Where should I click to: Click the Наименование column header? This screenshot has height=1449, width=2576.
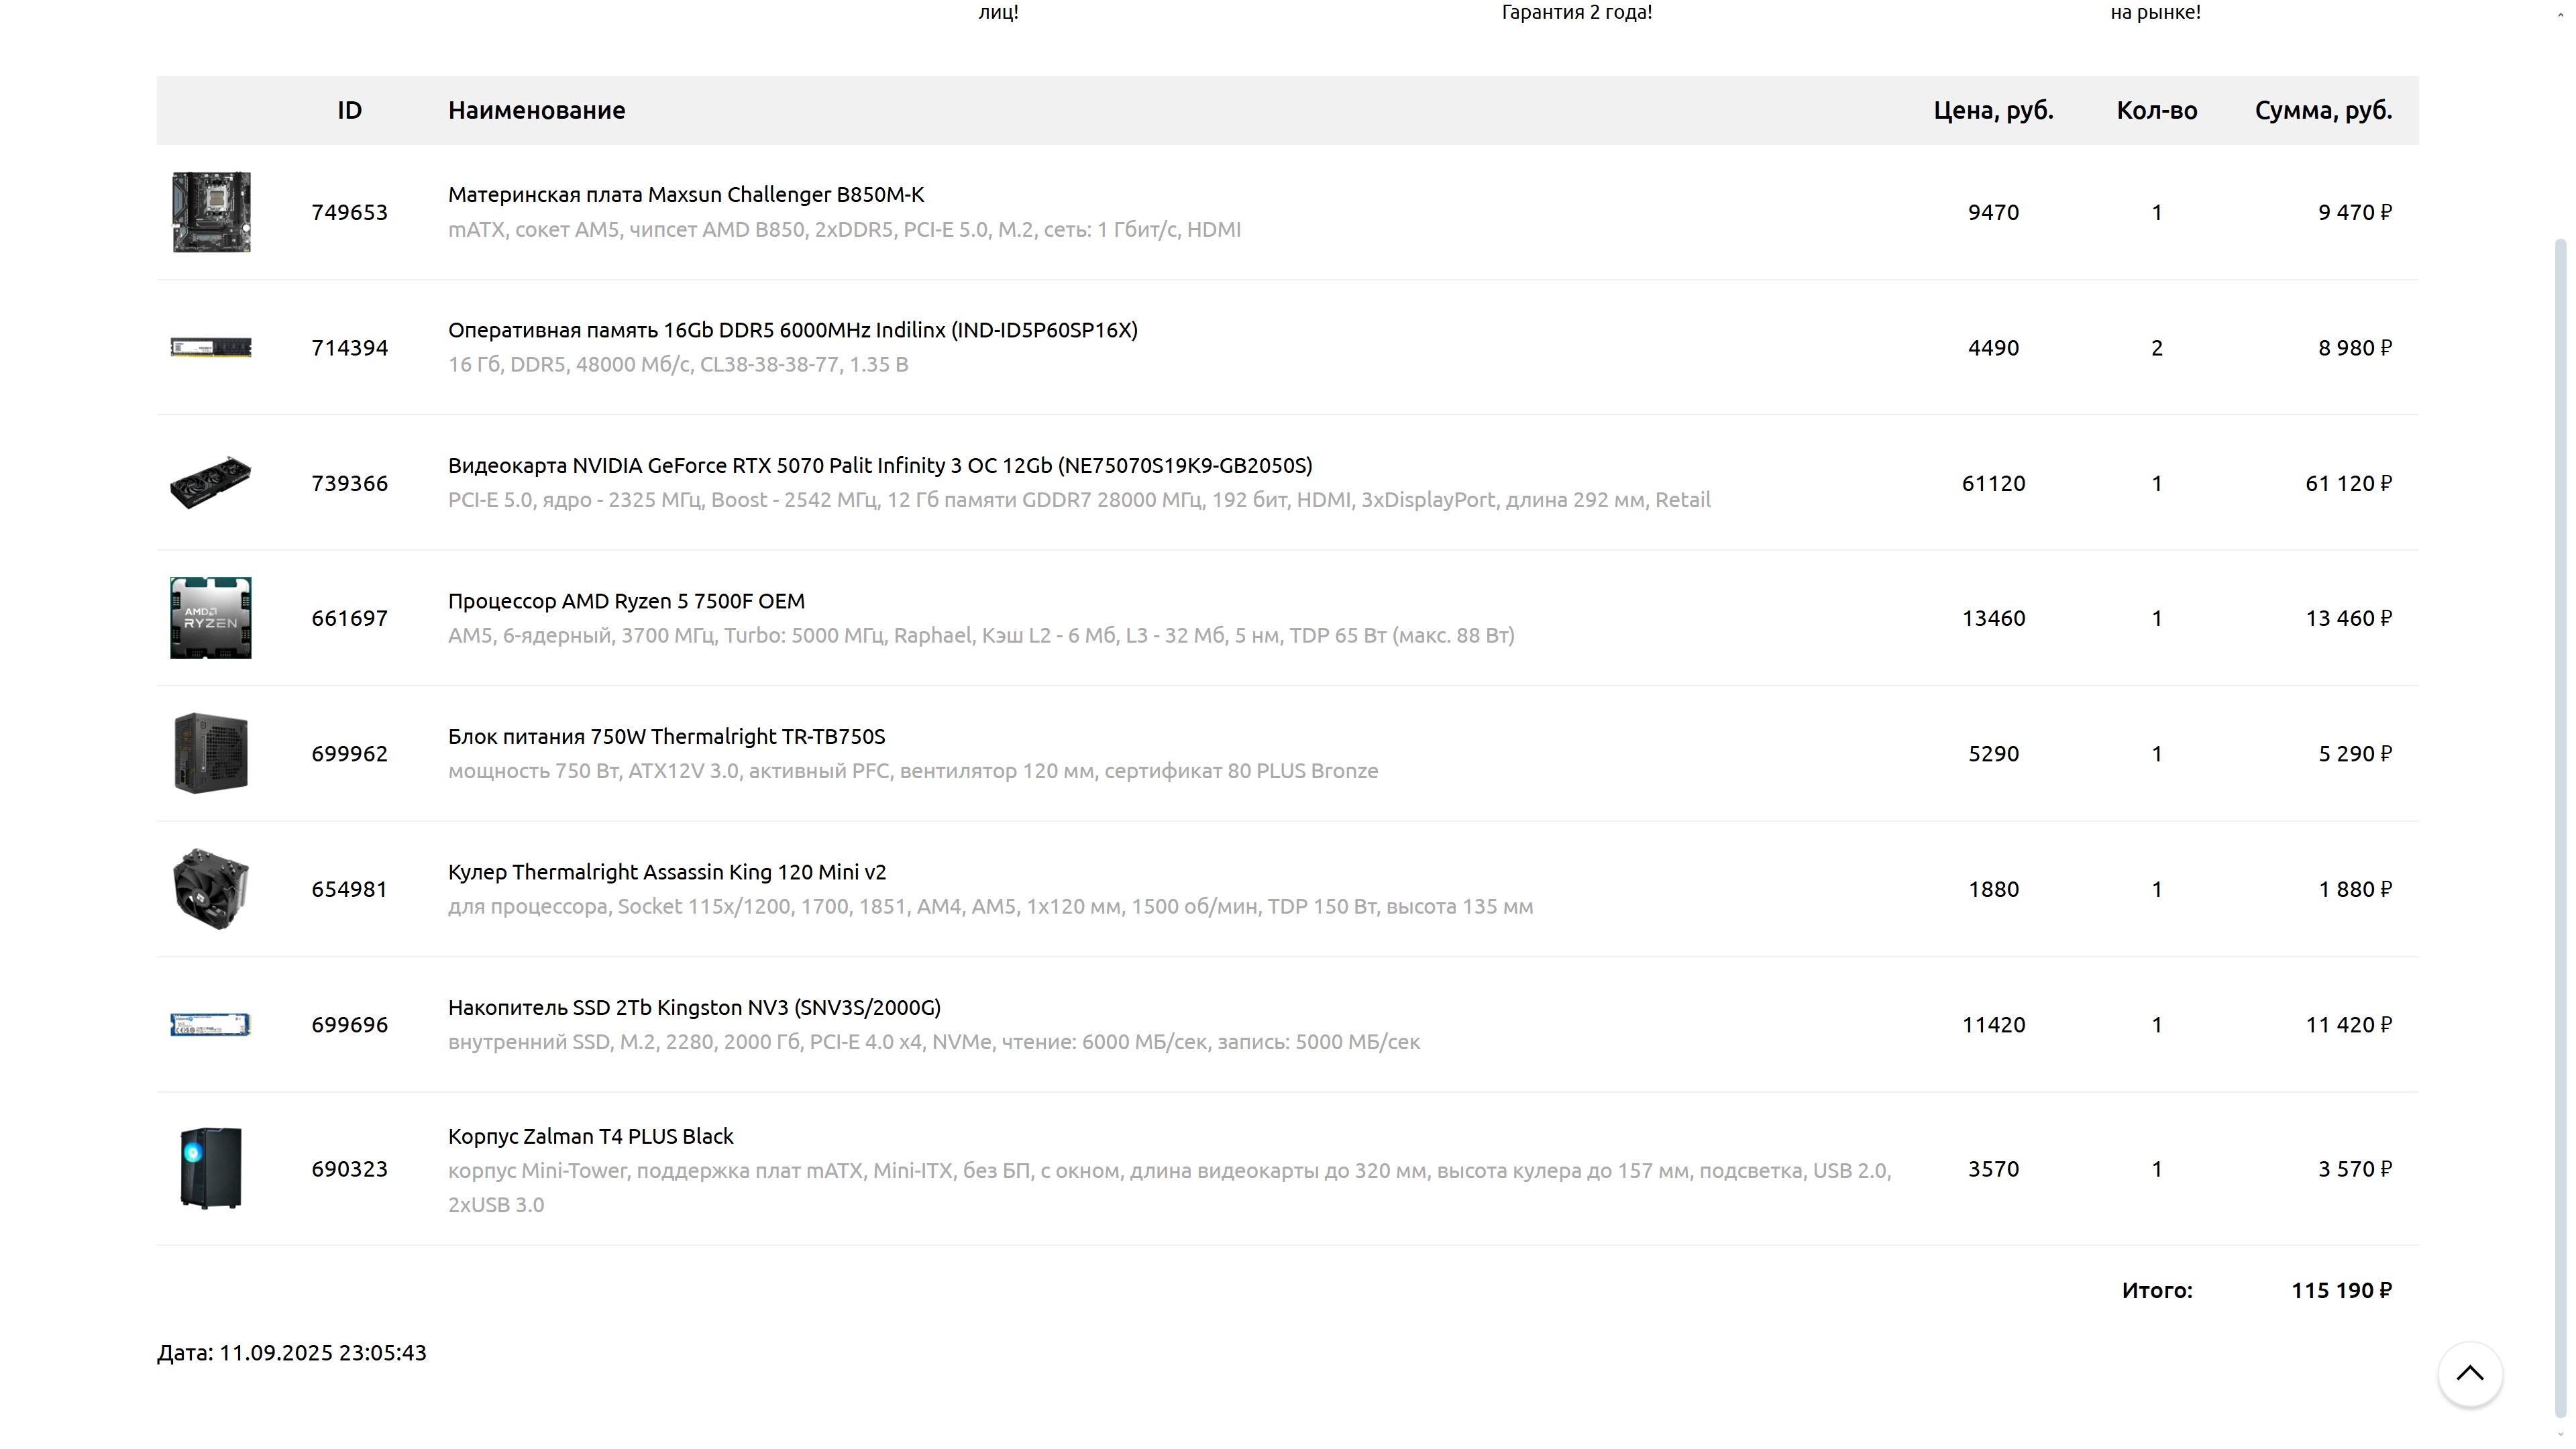click(536, 110)
